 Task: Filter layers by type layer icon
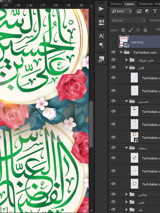155,11
